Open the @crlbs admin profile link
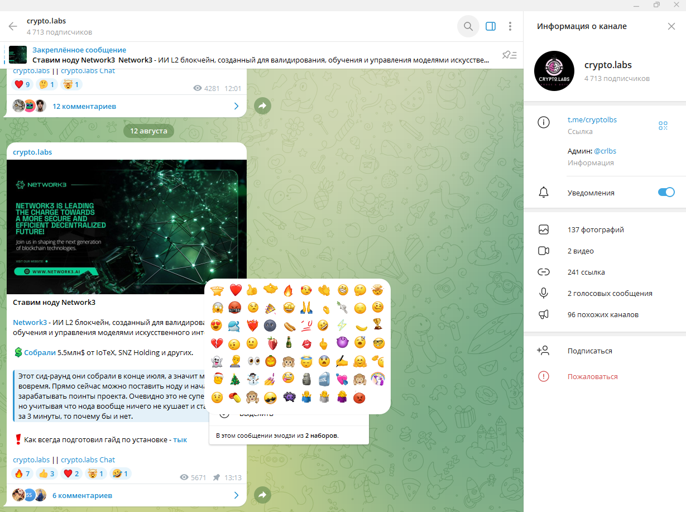This screenshot has width=686, height=512. point(605,151)
